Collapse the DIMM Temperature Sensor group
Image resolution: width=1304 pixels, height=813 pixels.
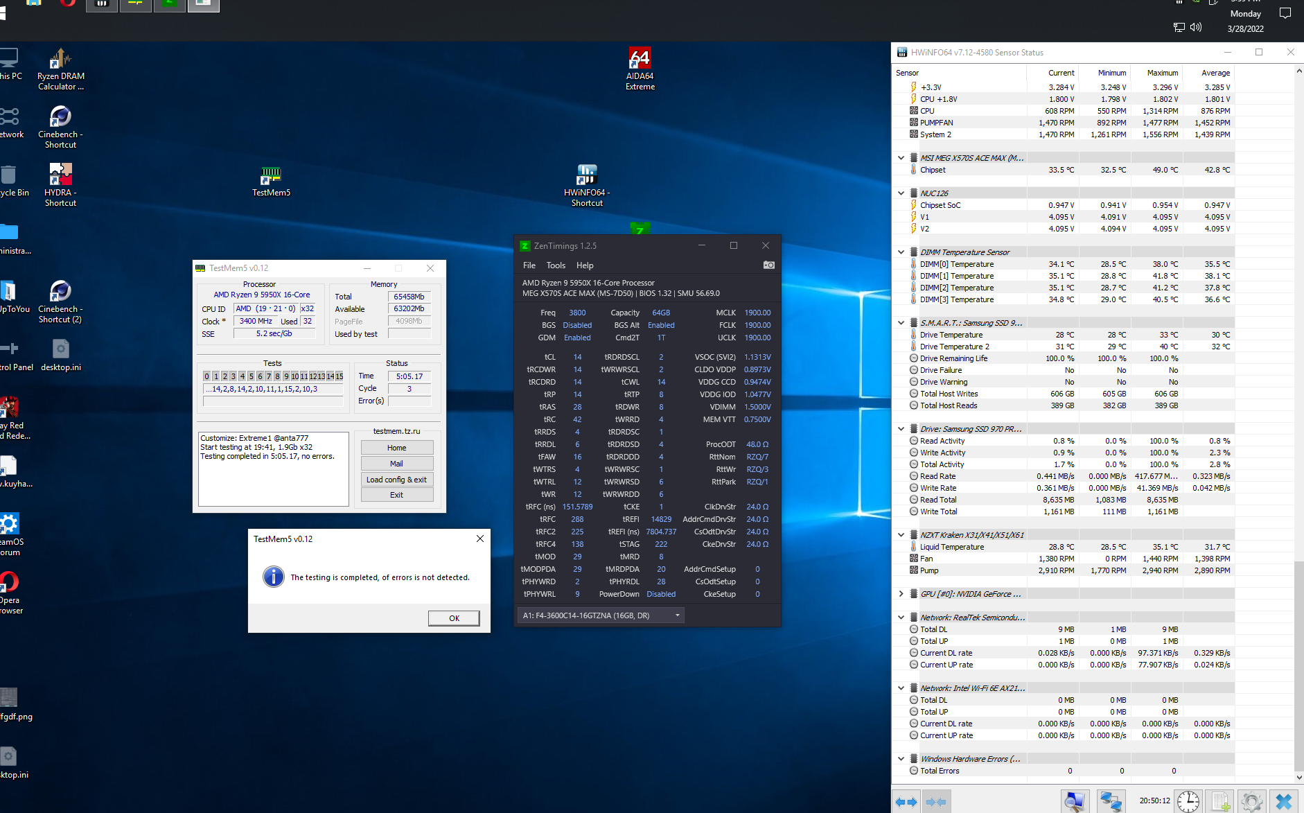(901, 252)
